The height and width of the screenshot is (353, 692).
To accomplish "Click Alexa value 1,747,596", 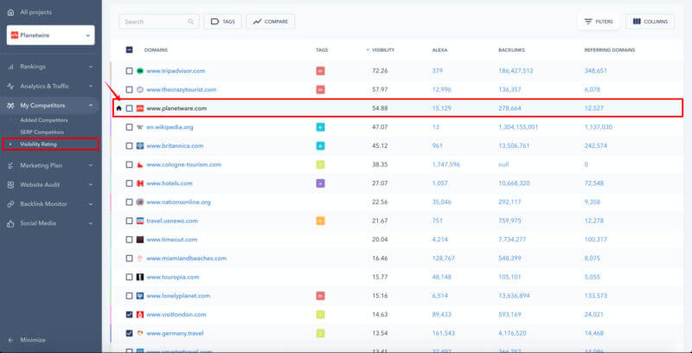I will 445,164.
